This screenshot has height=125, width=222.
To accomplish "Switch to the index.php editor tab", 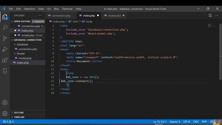I will [x=89, y=16].
